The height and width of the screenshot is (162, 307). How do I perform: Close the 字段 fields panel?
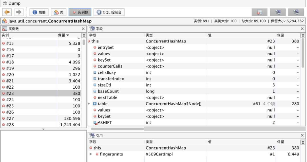(302, 29)
